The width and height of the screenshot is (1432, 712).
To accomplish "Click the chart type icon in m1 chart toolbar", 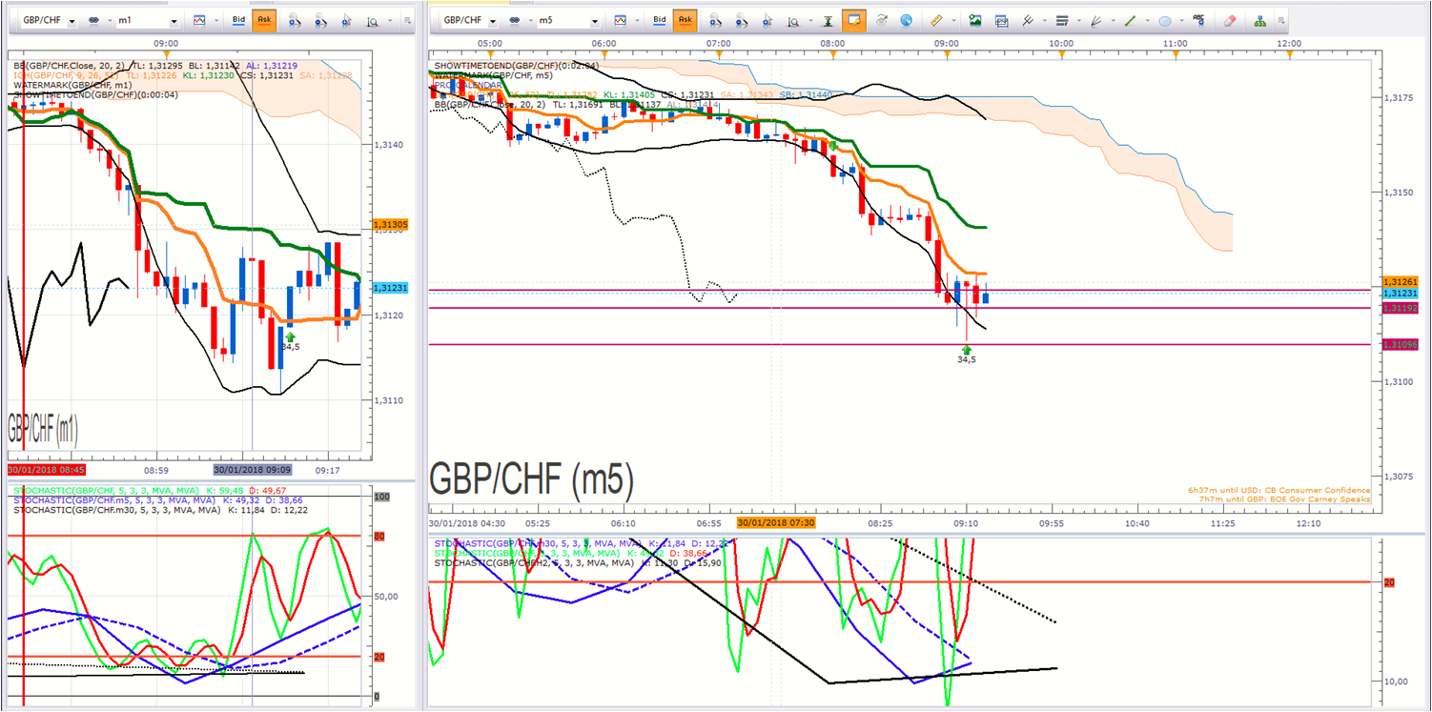I will pyautogui.click(x=198, y=21).
